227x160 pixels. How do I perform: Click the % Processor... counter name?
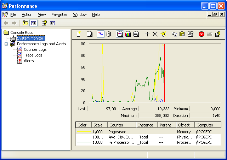coord(121,142)
